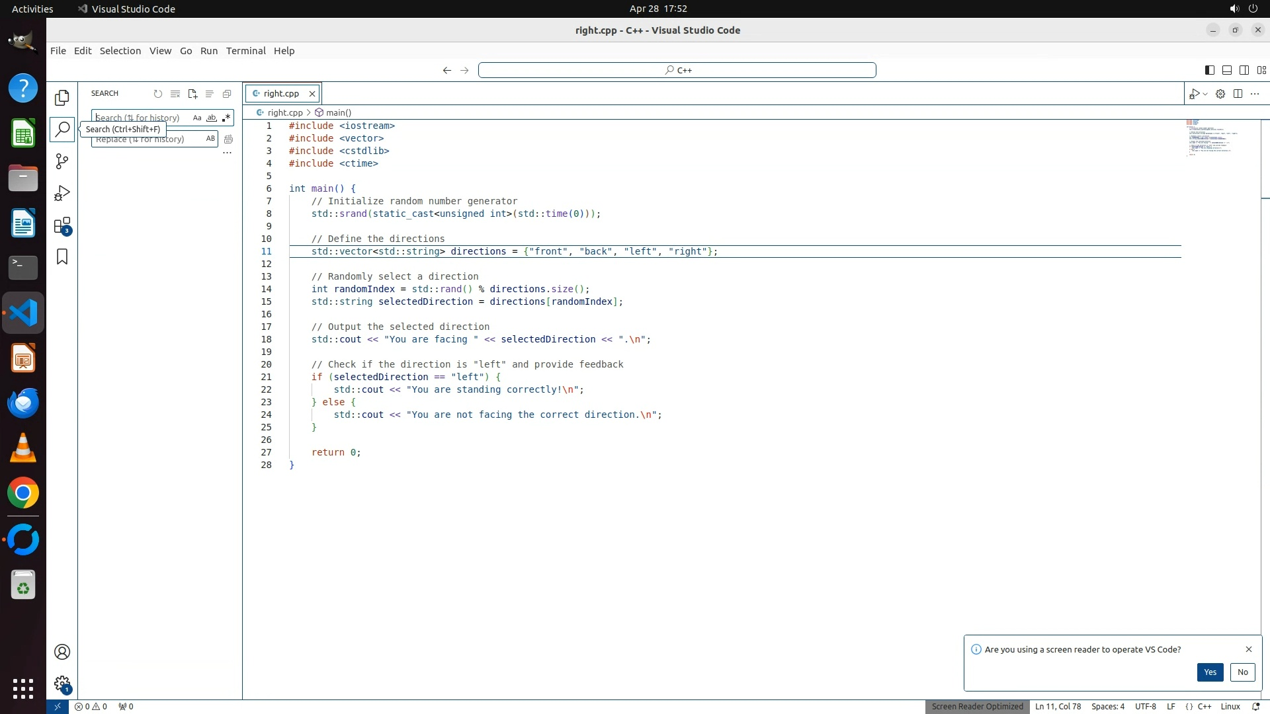
Task: Open the Terminal menu
Action: coord(245,51)
